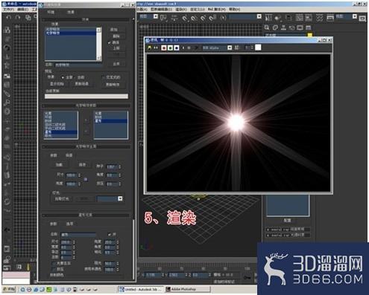Click the Undo arrow in 3ds Max toolbar
Screen dimensions: 369x295
click(x=9, y=17)
